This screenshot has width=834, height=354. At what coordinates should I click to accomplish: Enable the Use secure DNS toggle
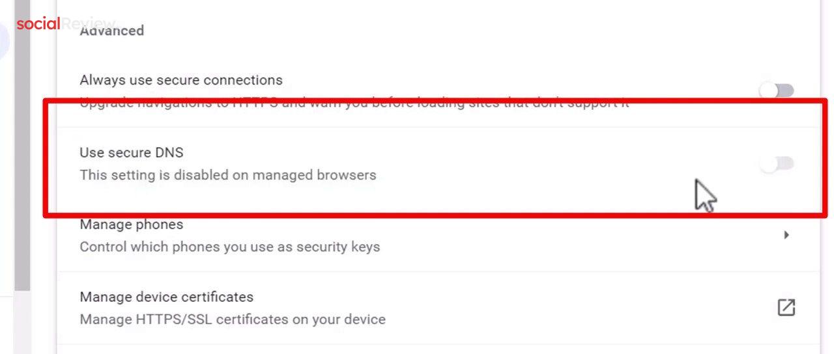(x=777, y=163)
